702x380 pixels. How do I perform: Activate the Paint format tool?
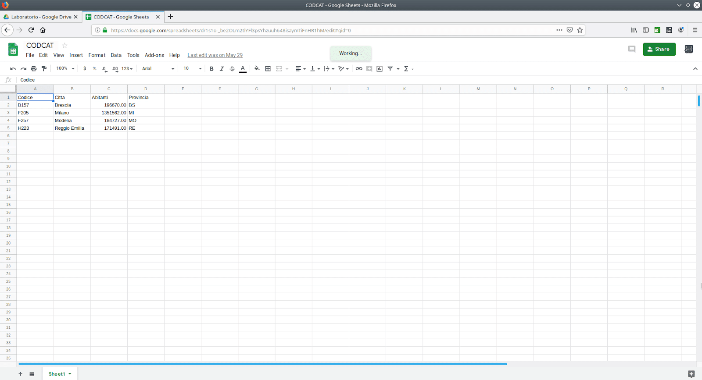pos(44,69)
